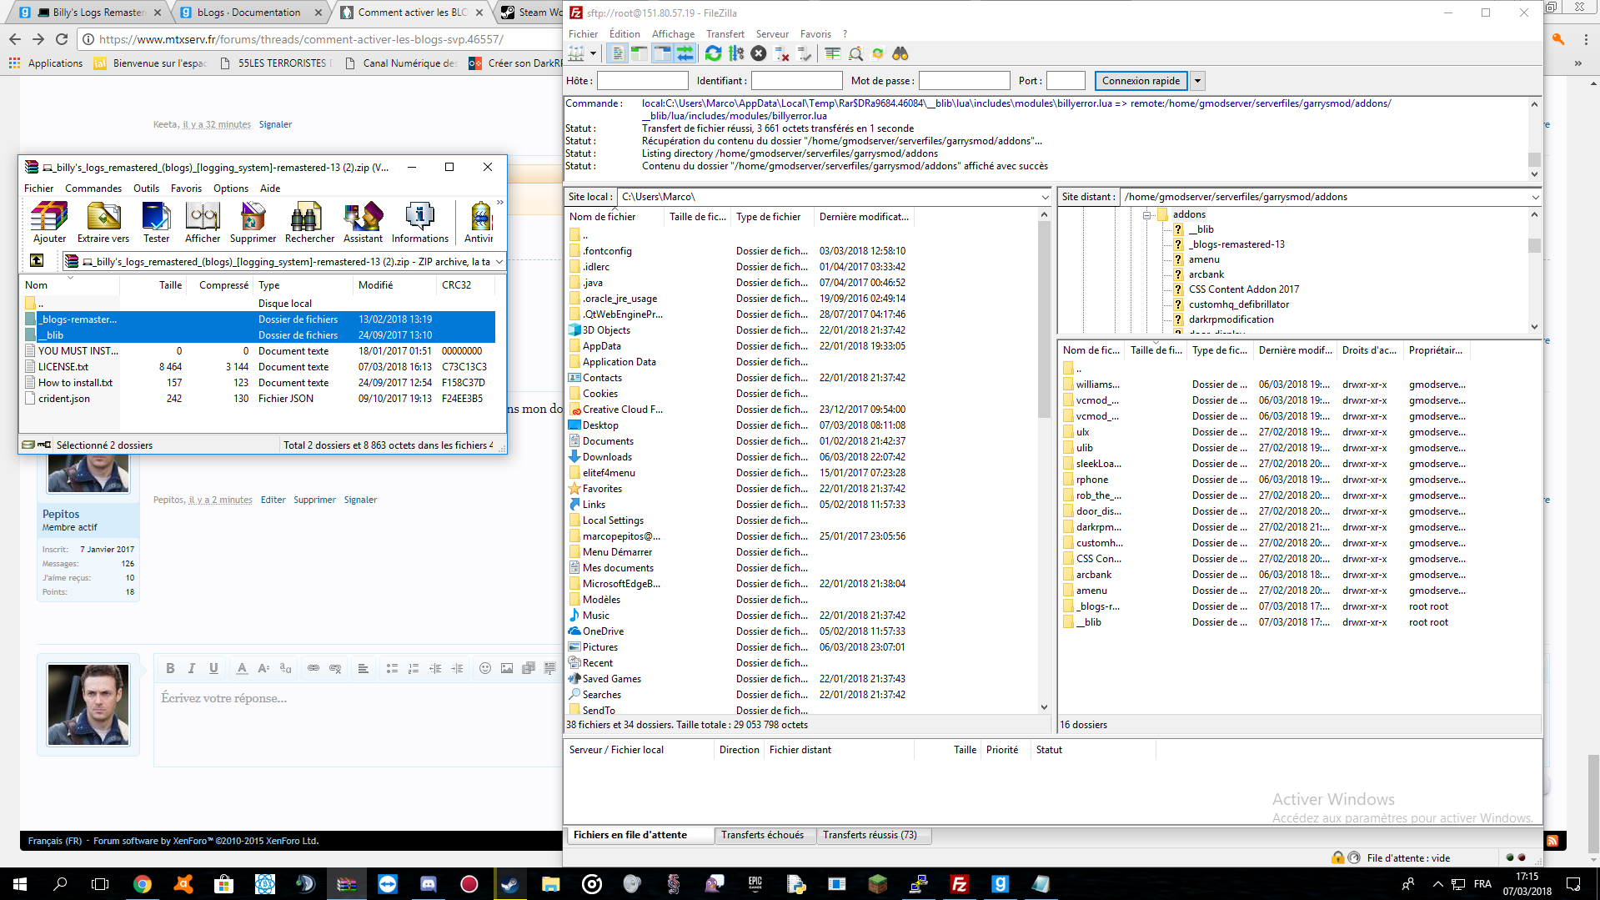Click WinRAR Afficher icon

tap(203, 222)
